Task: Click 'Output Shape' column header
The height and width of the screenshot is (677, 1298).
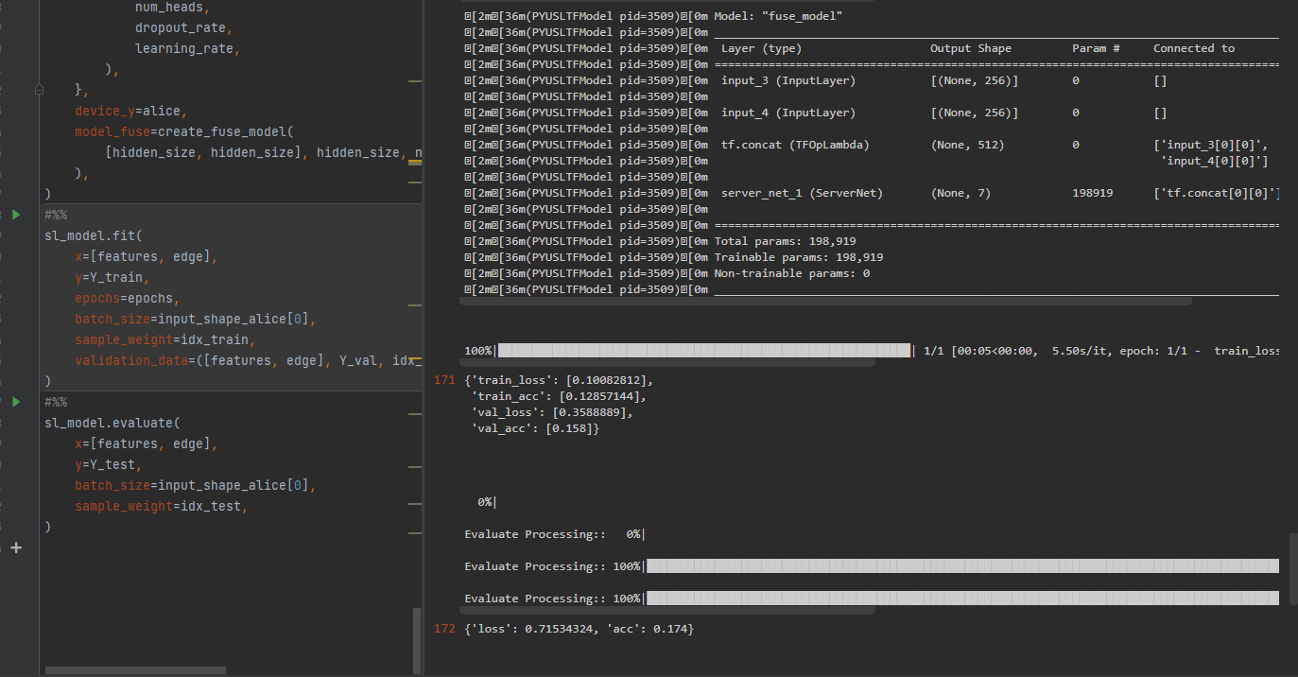Action: [971, 48]
